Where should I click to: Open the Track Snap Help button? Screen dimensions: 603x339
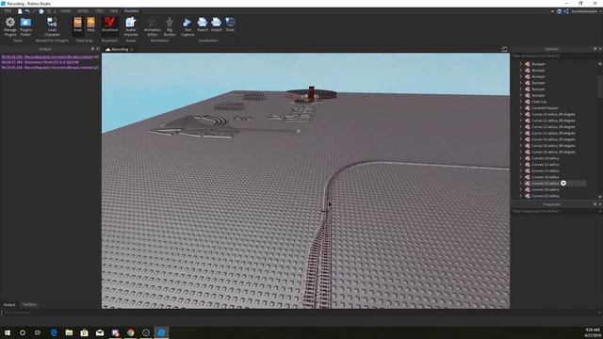pyautogui.click(x=90, y=24)
